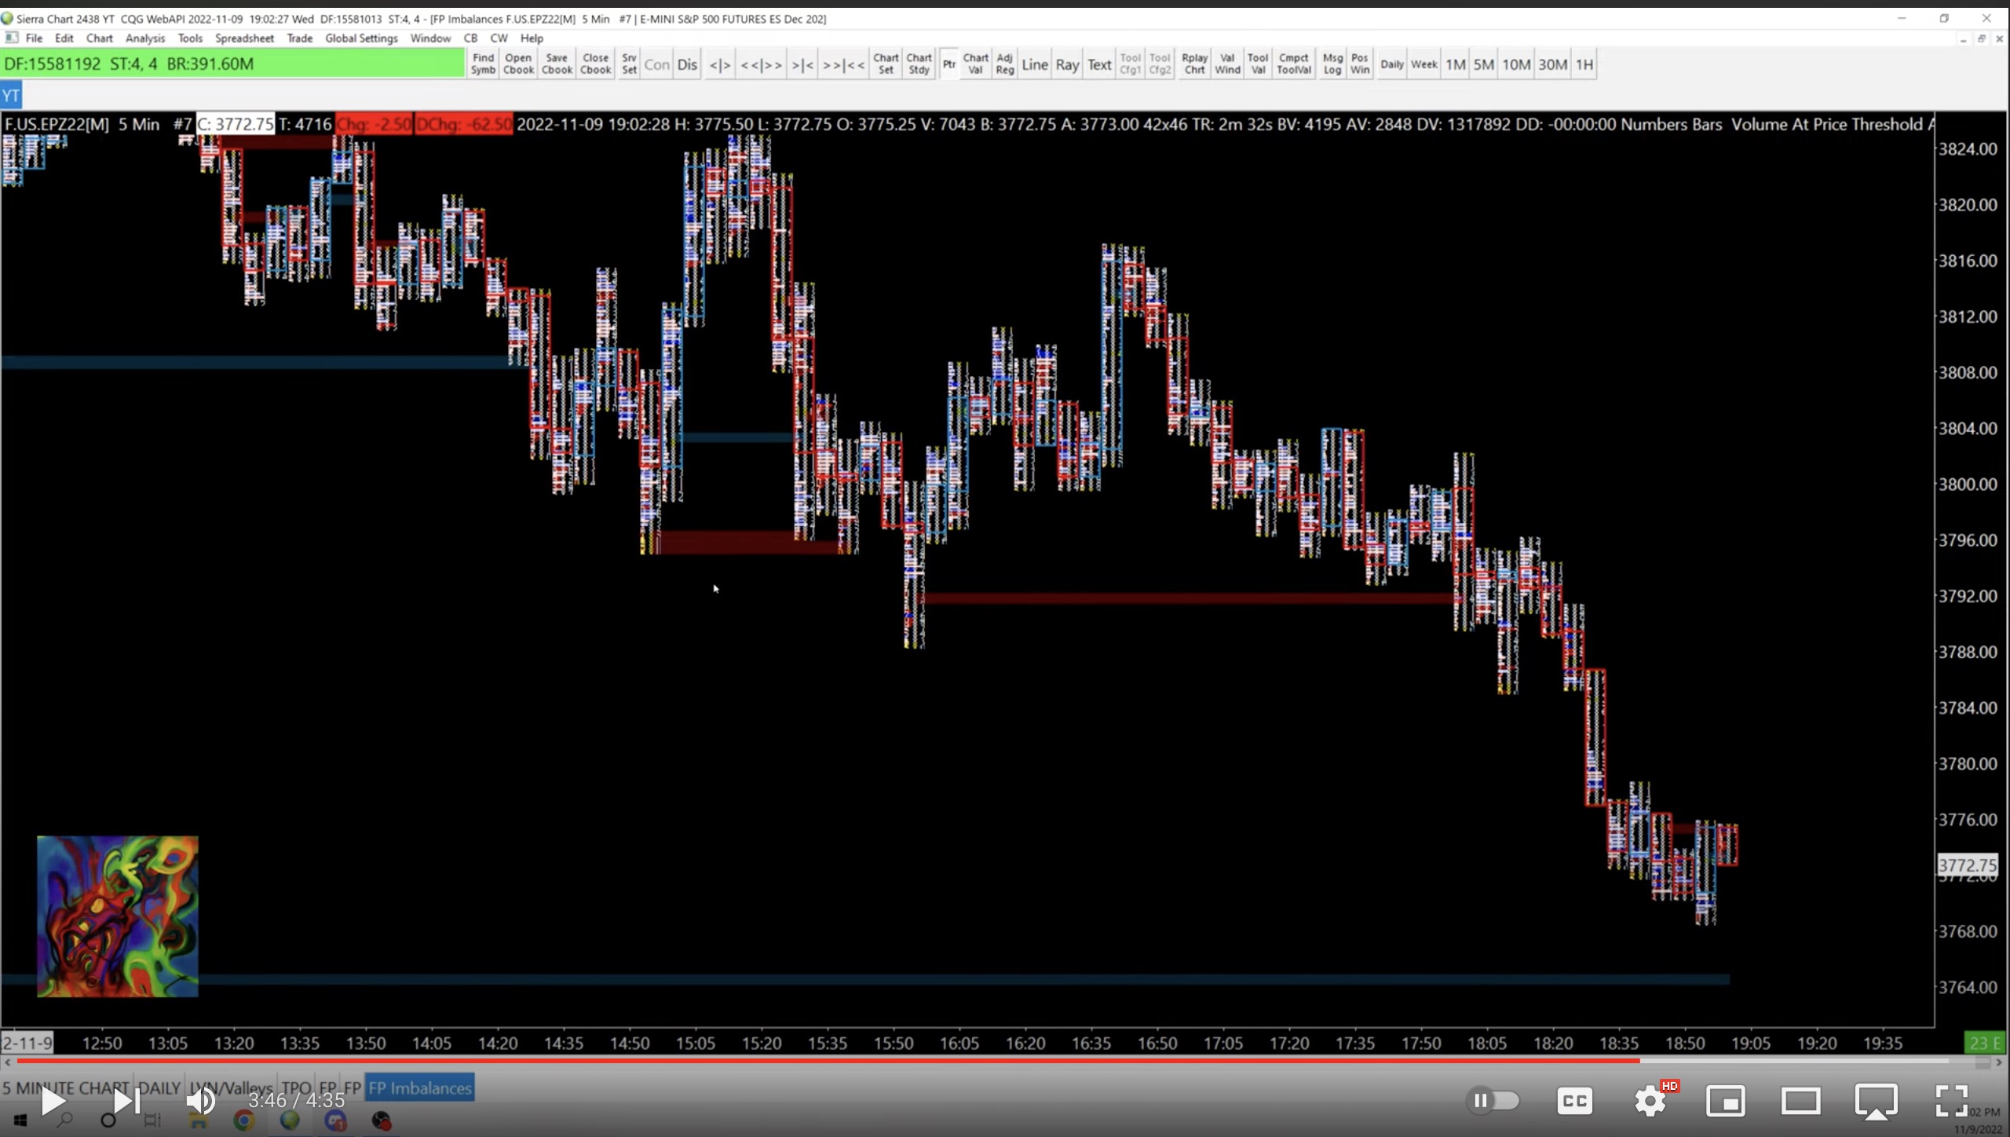Switch chart to Daily timeframe
The image size is (2010, 1137).
point(1391,64)
